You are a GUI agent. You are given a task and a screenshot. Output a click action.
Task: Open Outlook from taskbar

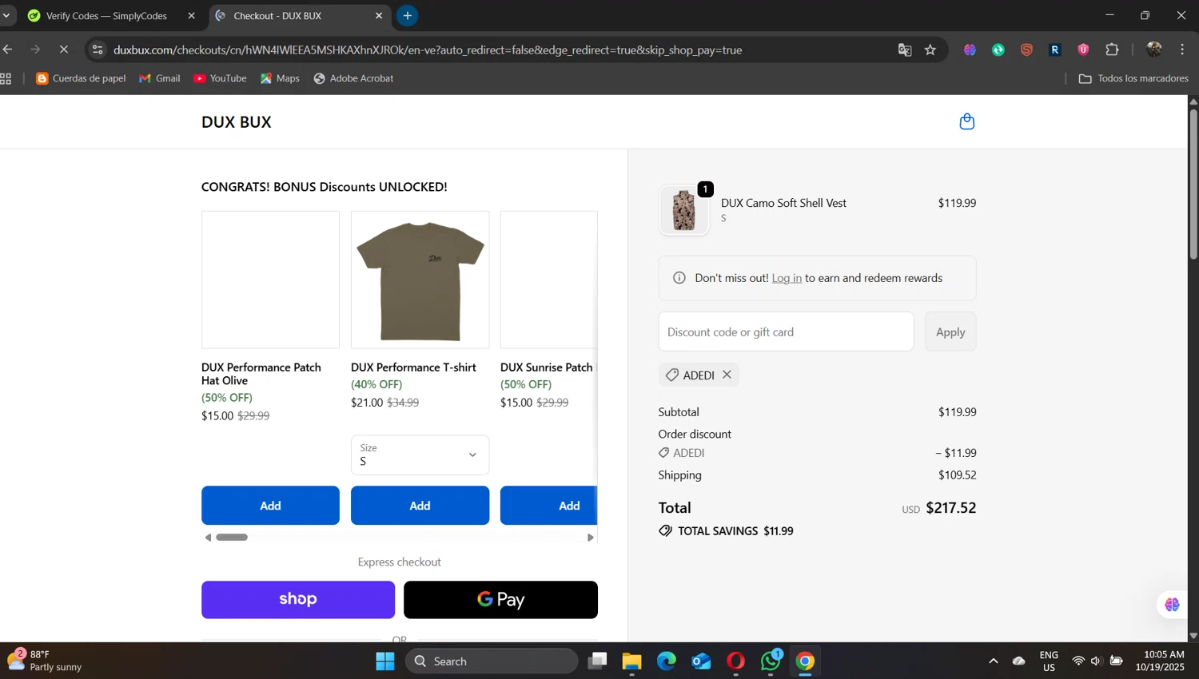[701, 661]
